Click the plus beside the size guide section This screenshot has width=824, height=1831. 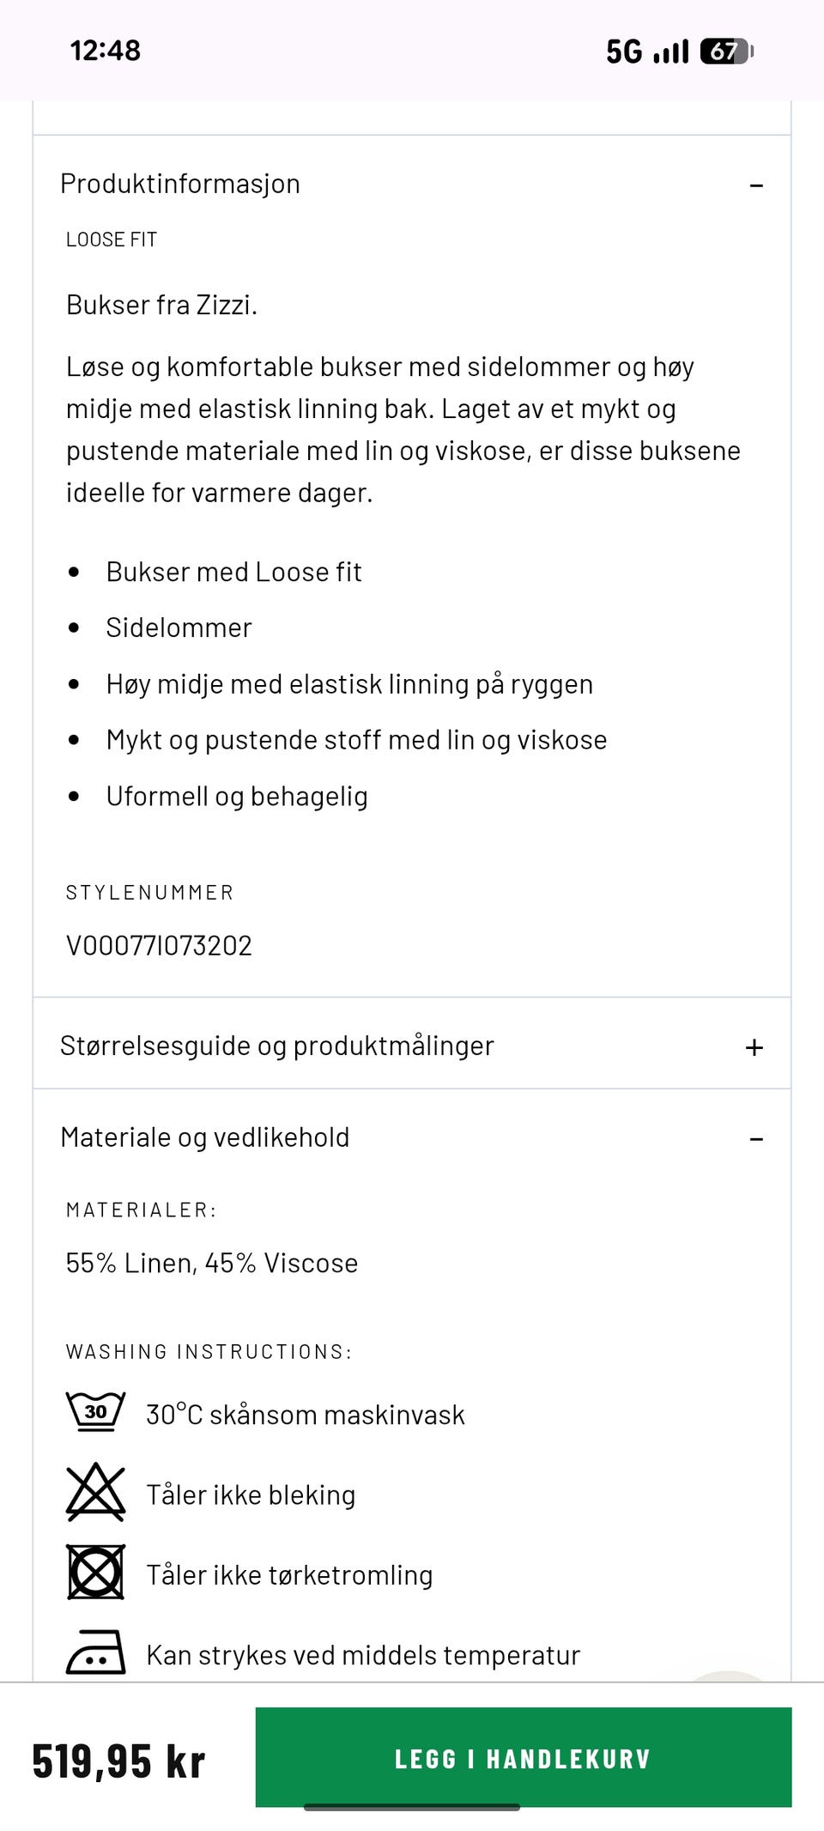754,1047
